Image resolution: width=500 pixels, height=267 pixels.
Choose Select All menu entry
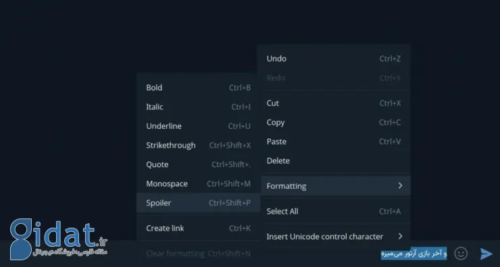[x=335, y=211]
